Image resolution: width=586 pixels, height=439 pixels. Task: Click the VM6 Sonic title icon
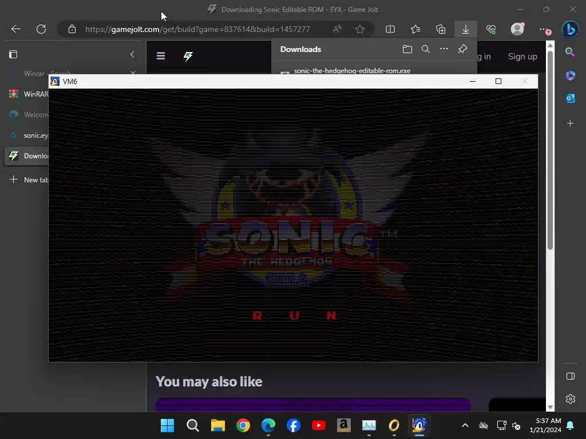coord(55,81)
